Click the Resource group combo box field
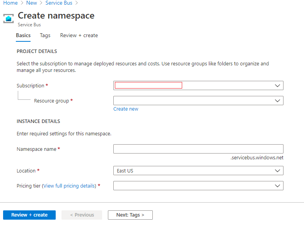The height and width of the screenshot is (227, 304). 193,101
